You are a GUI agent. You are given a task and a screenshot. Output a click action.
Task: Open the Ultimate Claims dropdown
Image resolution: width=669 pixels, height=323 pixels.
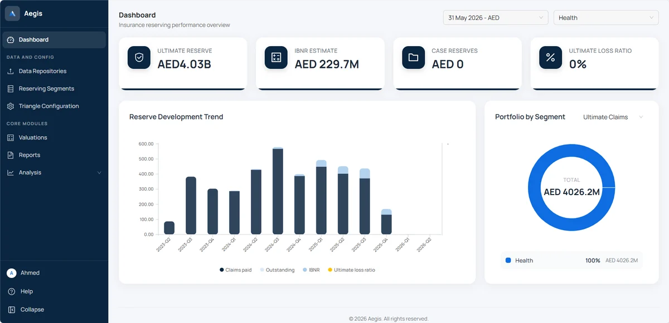(613, 117)
